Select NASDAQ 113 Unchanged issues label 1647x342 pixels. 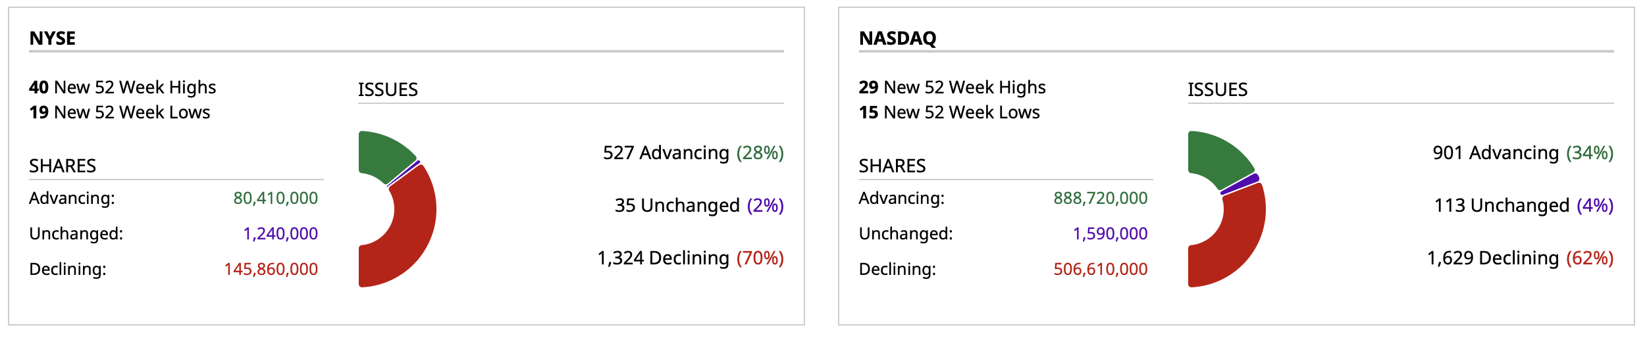[x=1523, y=205]
